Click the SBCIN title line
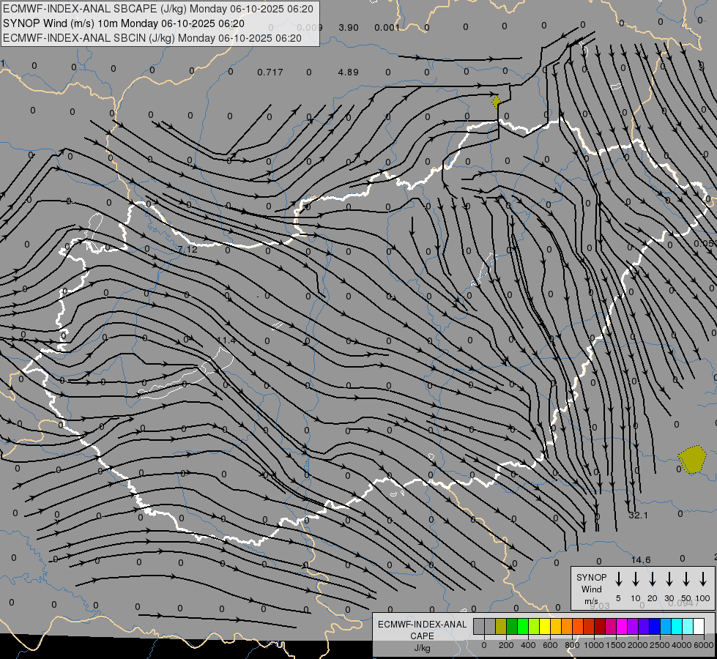The height and width of the screenshot is (659, 717). [152, 38]
